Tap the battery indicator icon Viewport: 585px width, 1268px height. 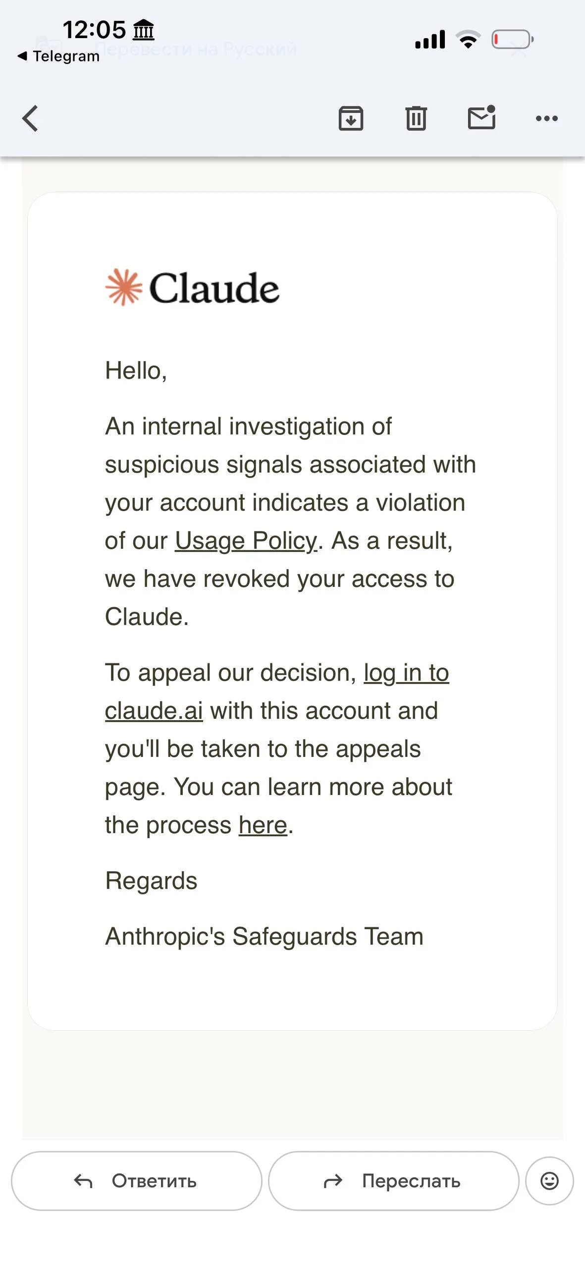[x=513, y=40]
